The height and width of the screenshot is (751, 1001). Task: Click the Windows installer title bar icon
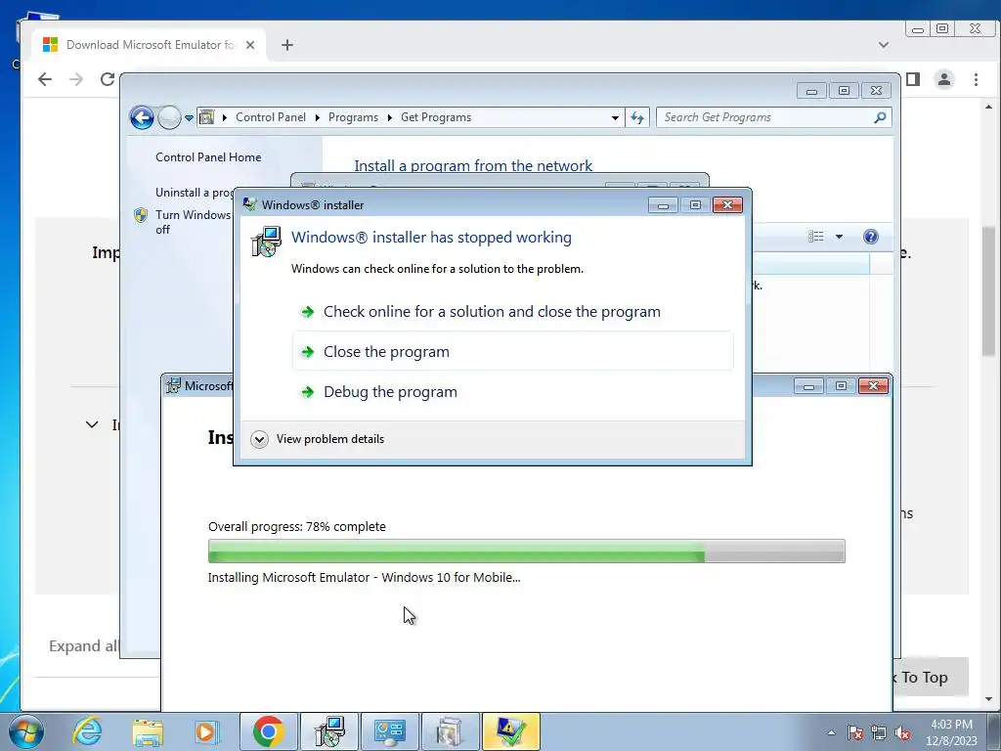[x=249, y=204]
